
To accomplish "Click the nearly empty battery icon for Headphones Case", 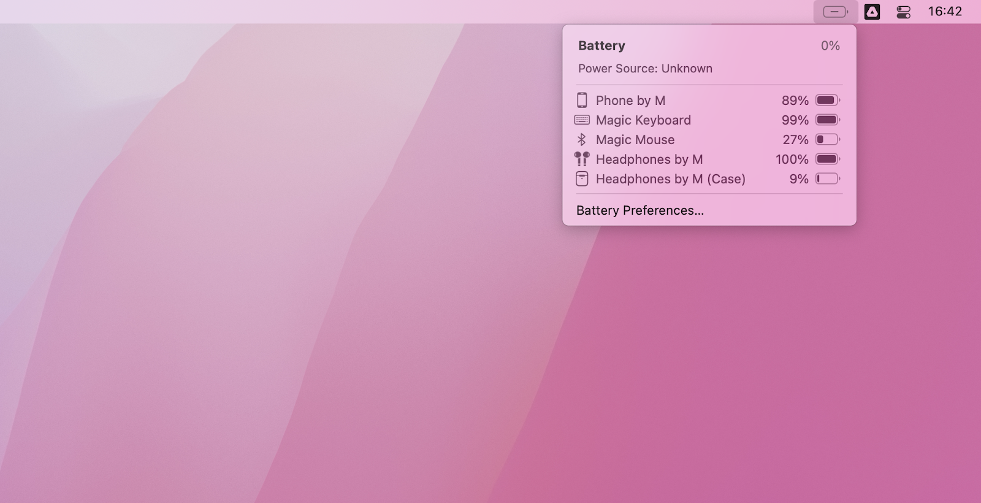I will [828, 179].
